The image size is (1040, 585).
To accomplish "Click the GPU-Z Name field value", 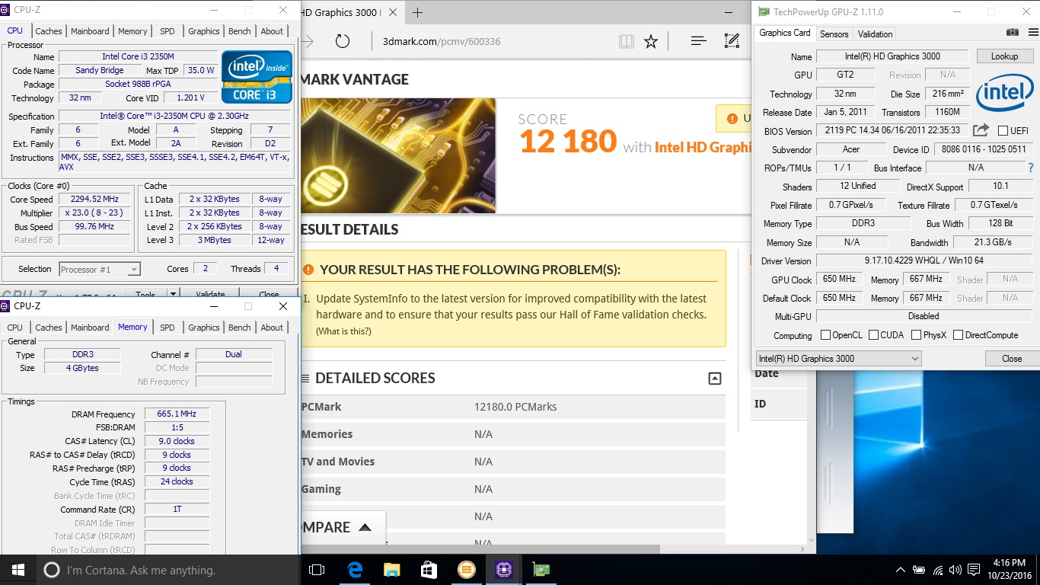I will pos(892,56).
